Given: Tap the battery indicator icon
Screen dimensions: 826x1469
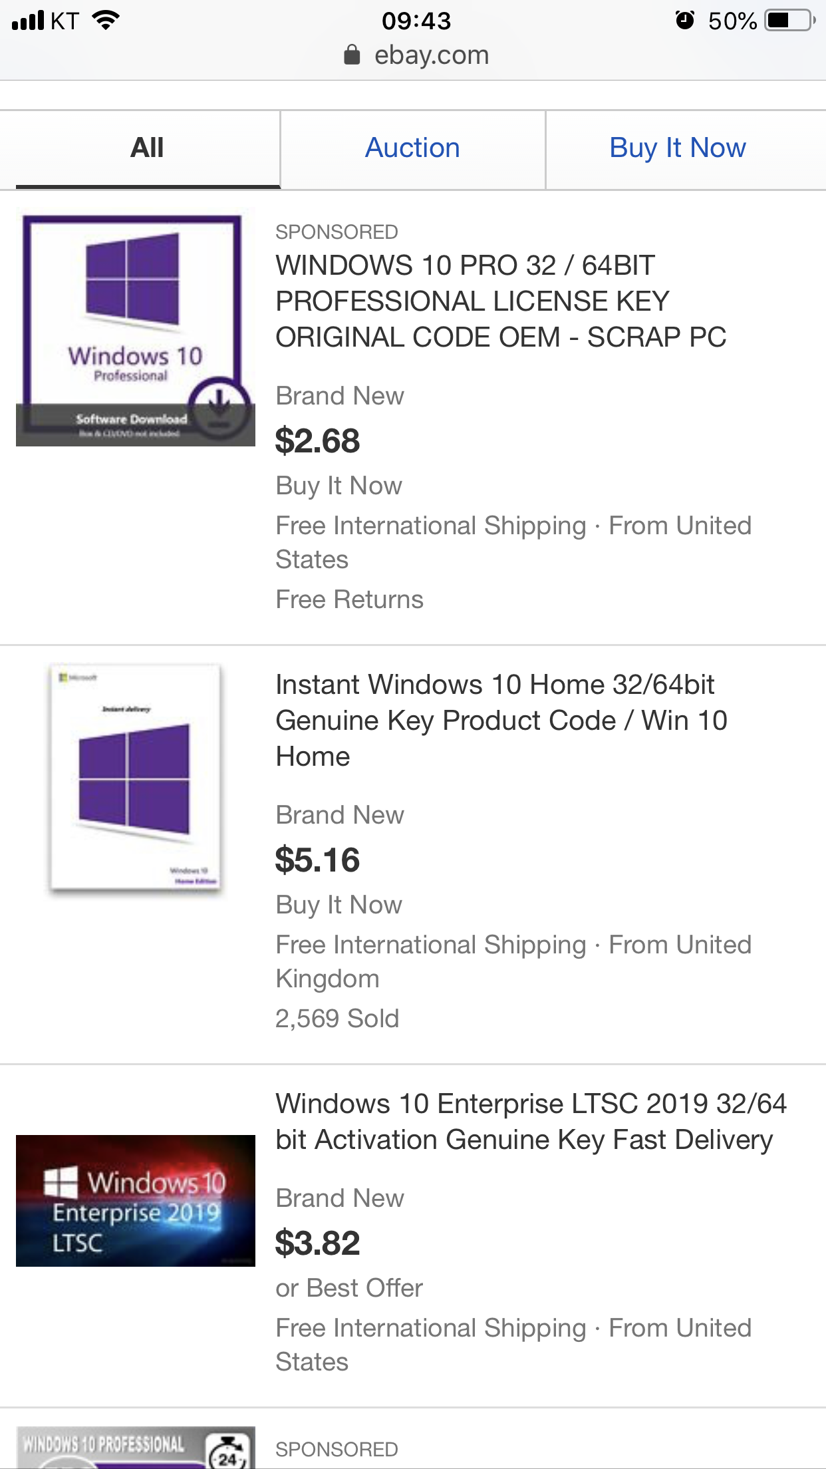Looking at the screenshot, I should tap(789, 21).
